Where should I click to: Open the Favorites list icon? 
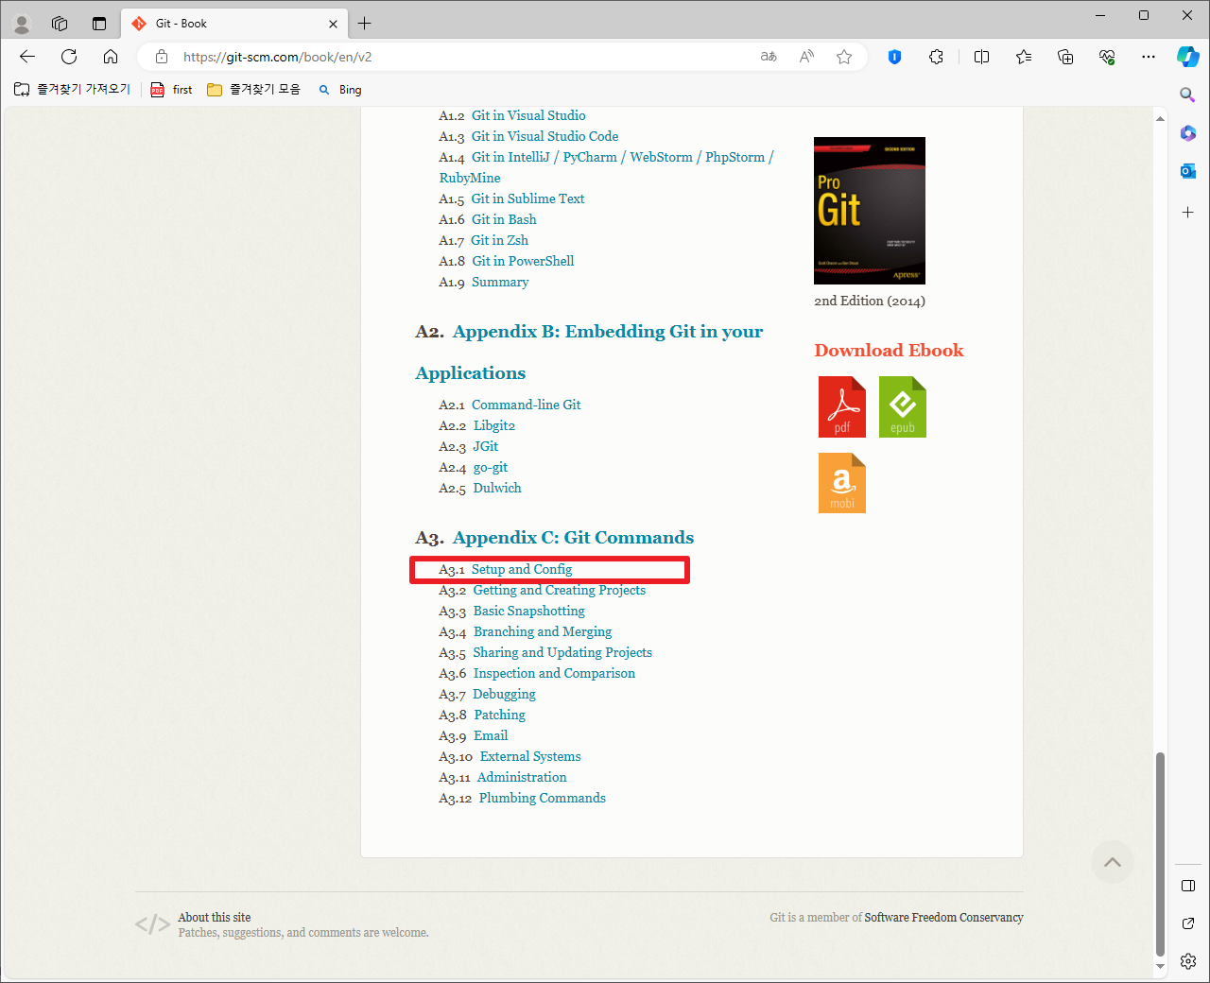1024,57
